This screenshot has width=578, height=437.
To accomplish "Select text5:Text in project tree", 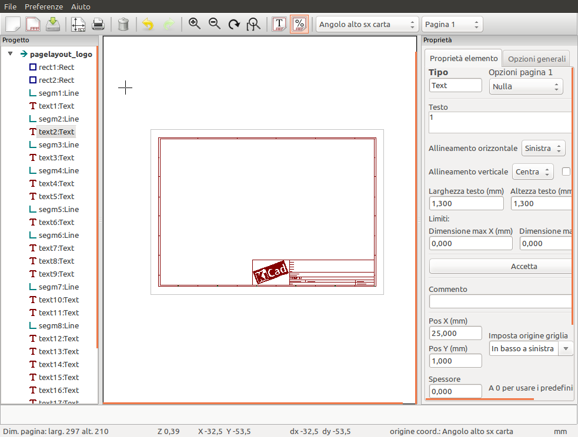I will (x=56, y=196).
